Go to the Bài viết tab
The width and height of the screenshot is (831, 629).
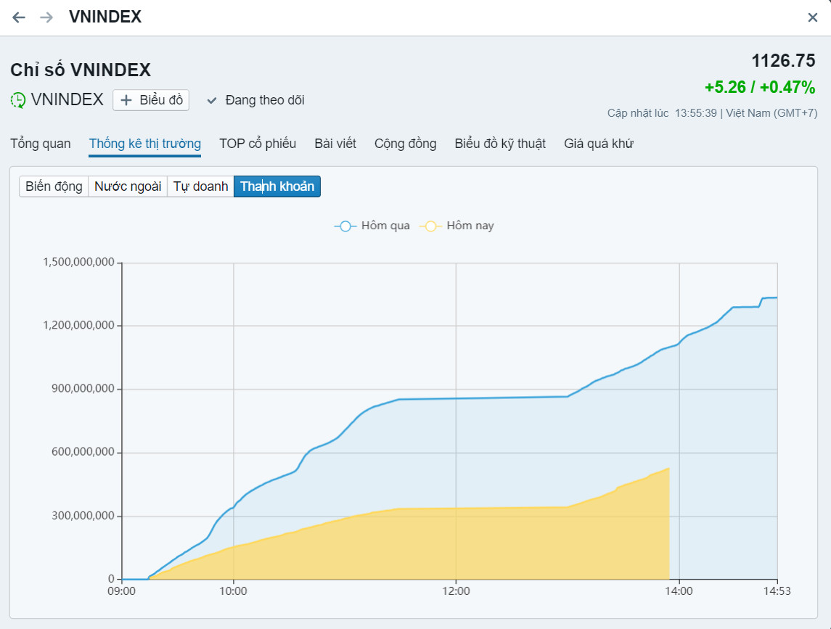335,144
